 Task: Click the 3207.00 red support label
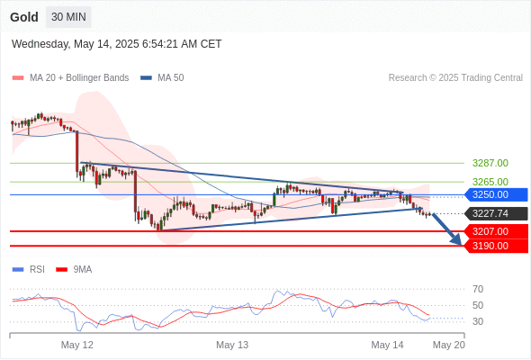[x=496, y=231]
